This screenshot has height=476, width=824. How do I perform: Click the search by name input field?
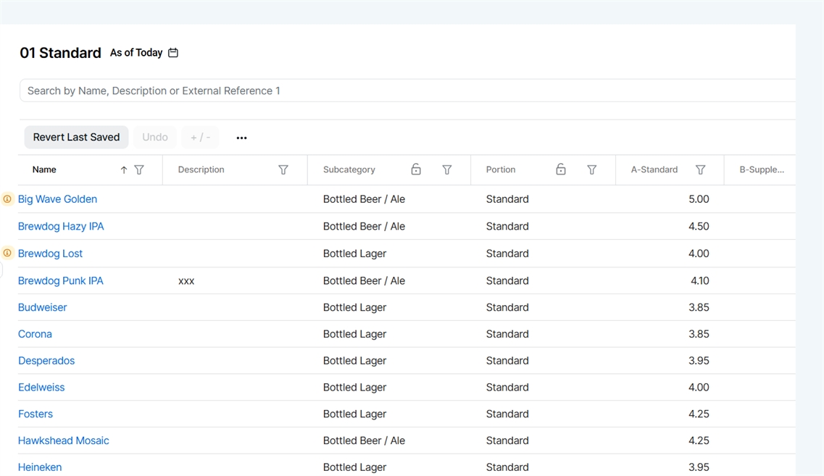(406, 91)
